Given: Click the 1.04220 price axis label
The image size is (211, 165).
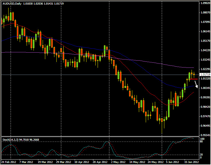Looking at the screenshot, I should [x=204, y=50].
